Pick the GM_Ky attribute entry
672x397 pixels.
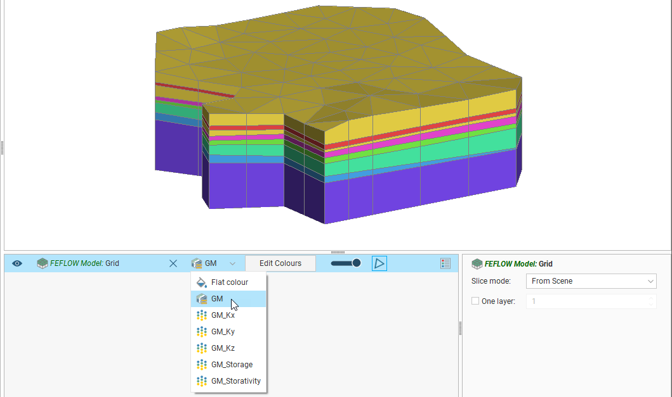point(223,332)
